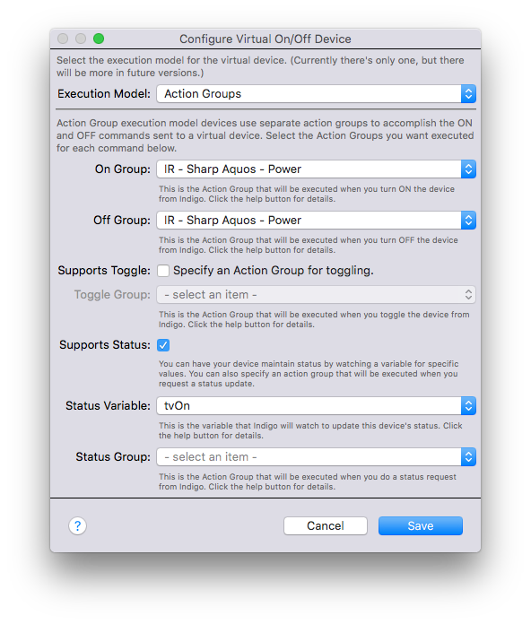Click the 'Supports Toggle:' label
Viewport: 531px width, 624px height.
tap(104, 271)
